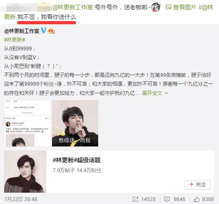Click the blue V verified badge
219x204 pixels.
coord(44,31)
